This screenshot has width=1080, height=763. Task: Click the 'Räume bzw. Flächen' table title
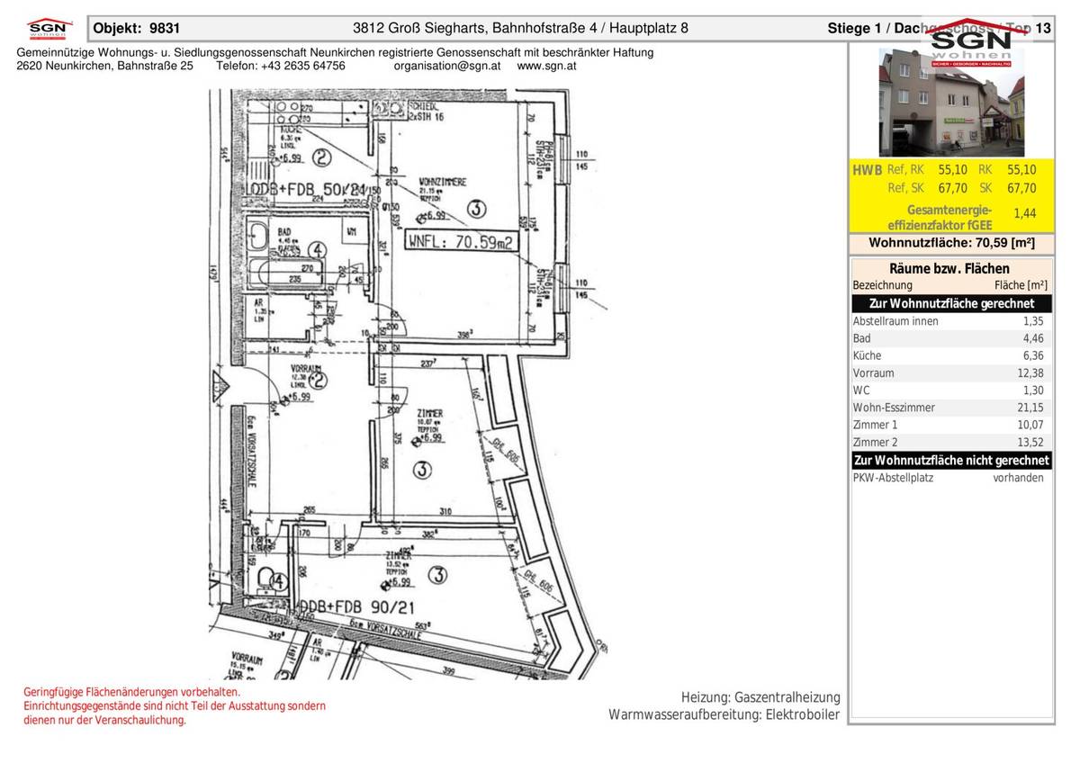[950, 268]
